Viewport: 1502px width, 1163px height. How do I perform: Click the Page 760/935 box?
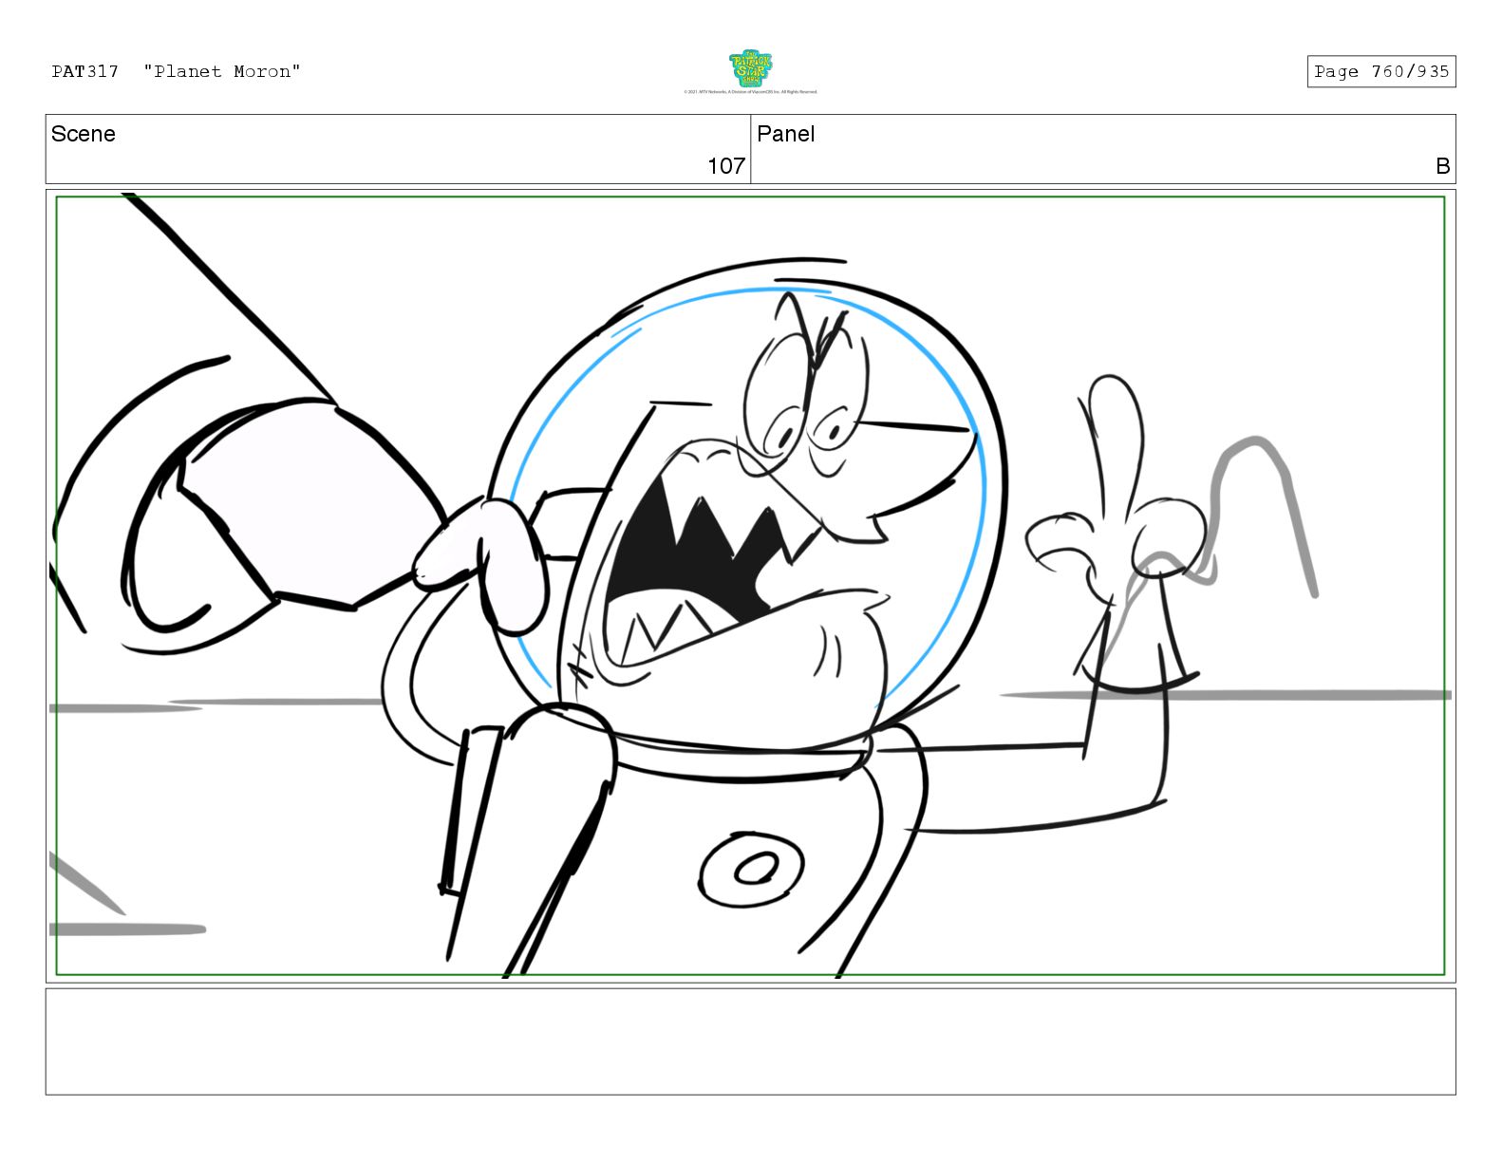click(1380, 71)
